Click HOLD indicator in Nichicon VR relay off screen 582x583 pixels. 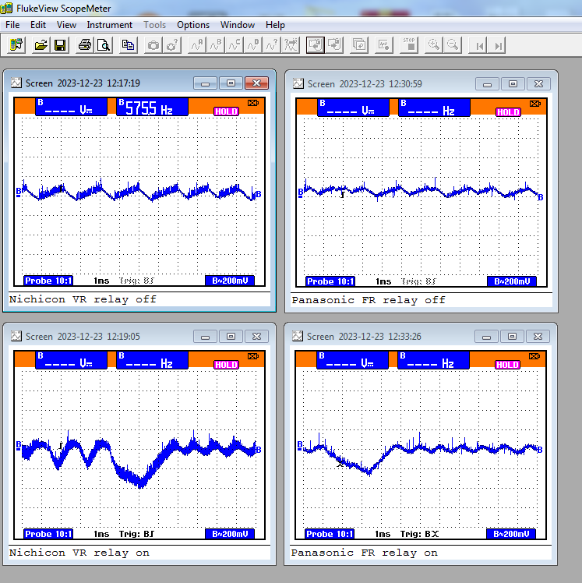pos(226,111)
